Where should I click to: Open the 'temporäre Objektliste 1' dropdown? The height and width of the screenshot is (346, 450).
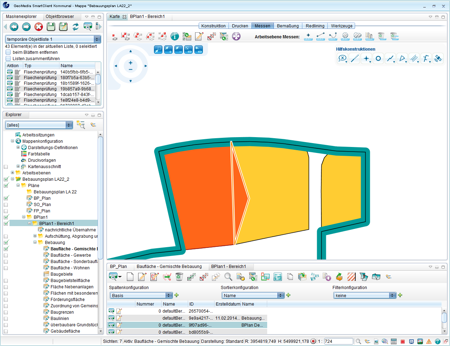click(97, 39)
